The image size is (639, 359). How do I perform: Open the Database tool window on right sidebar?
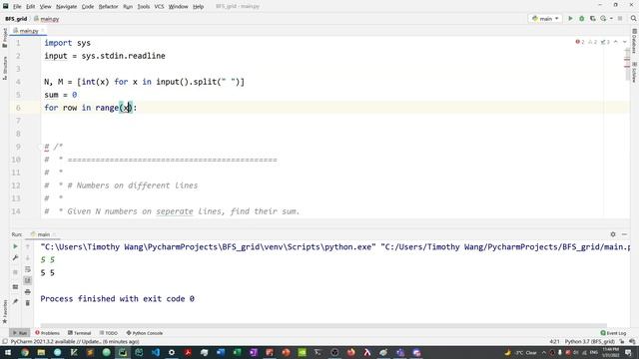point(634,41)
